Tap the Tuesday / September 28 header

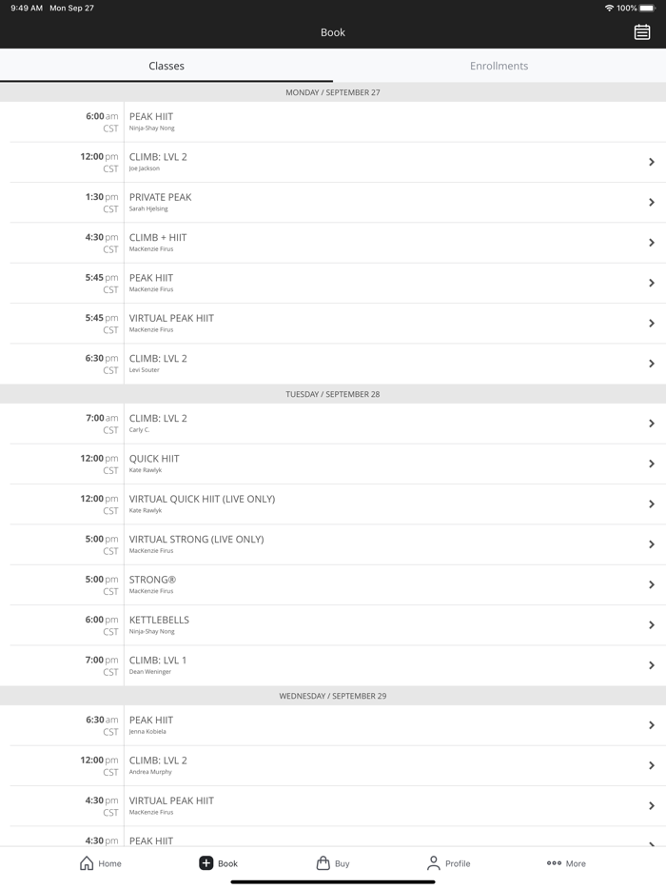click(333, 394)
